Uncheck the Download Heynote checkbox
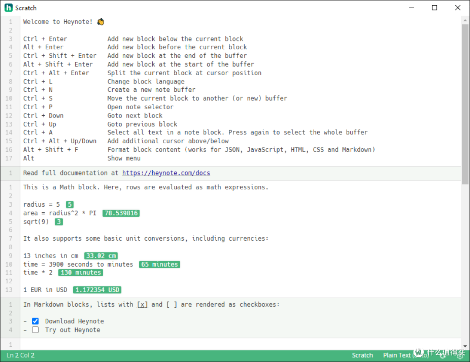470x362 pixels. pyautogui.click(x=35, y=321)
